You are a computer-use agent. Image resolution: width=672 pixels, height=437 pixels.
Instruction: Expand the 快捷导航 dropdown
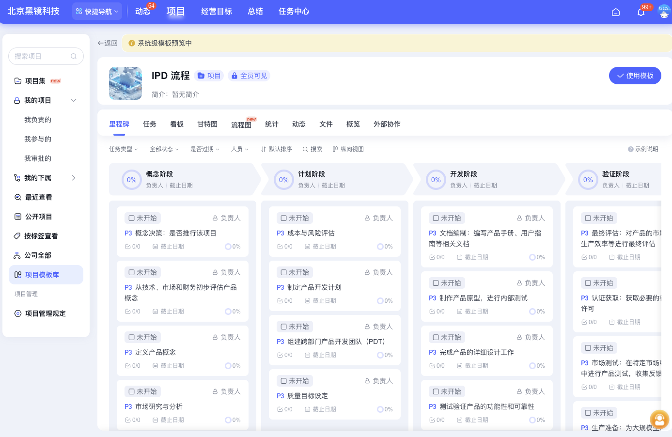click(97, 11)
